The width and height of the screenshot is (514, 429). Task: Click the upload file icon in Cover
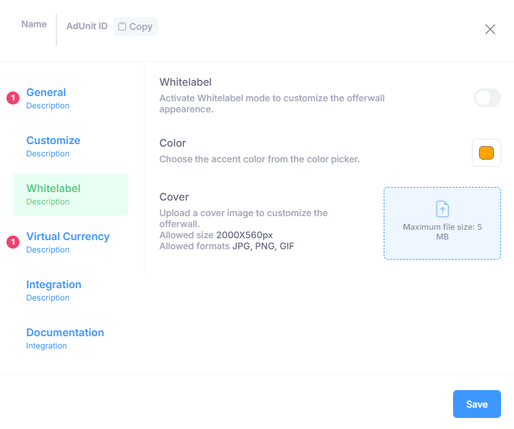[x=442, y=208]
